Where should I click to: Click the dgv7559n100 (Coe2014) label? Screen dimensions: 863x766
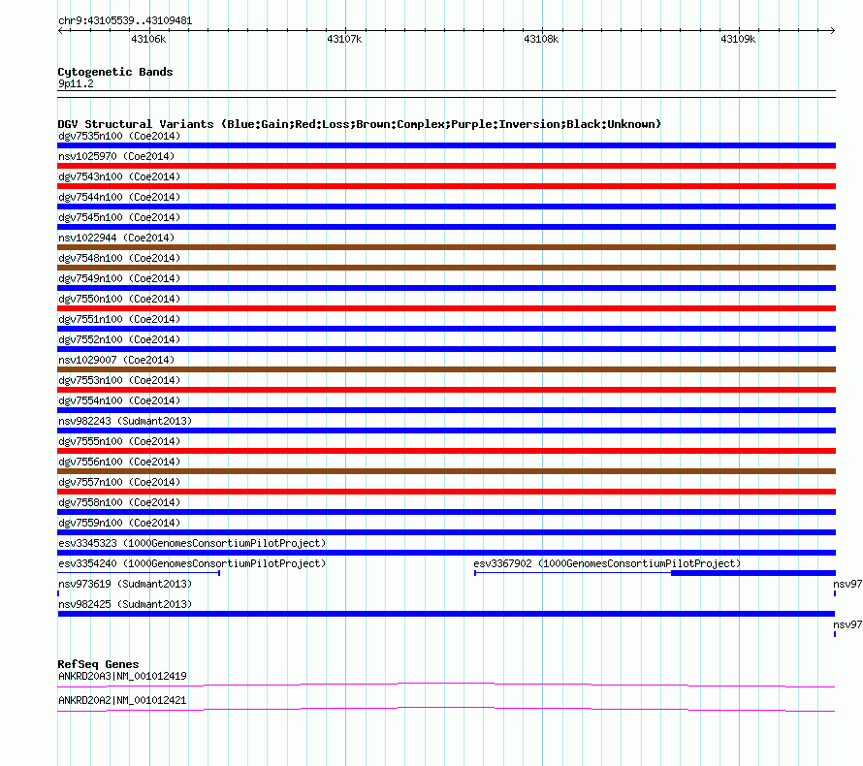point(119,523)
